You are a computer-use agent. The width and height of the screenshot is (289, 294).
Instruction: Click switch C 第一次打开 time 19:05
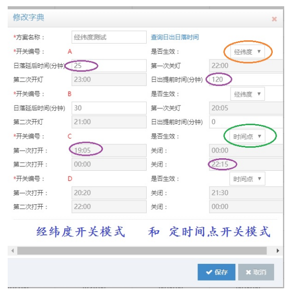[x=108, y=150]
